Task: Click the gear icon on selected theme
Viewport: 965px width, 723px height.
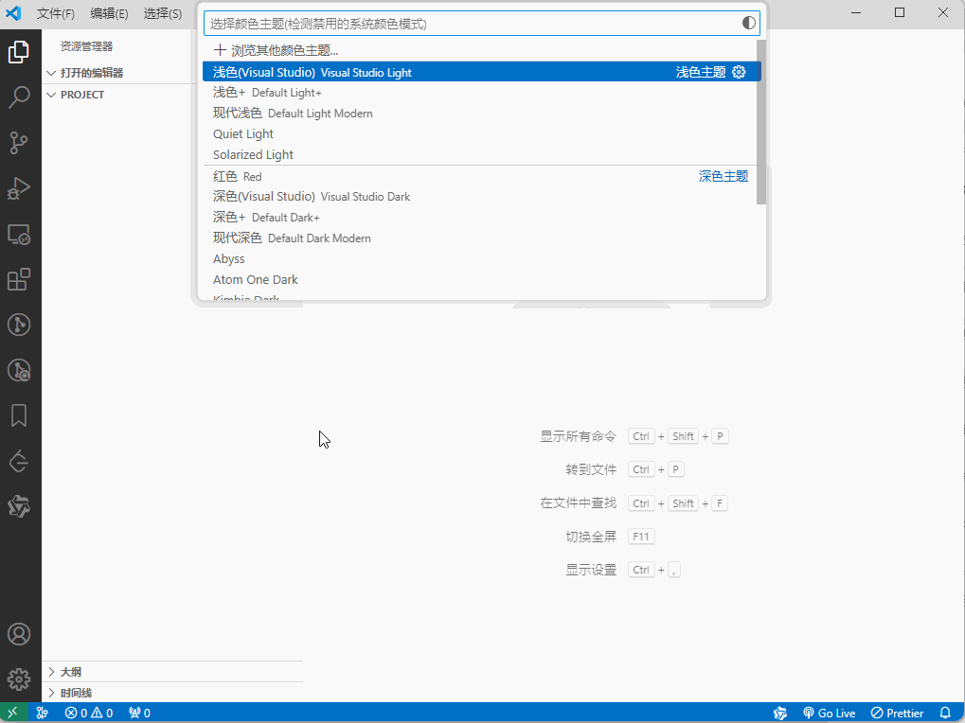Action: (x=740, y=72)
